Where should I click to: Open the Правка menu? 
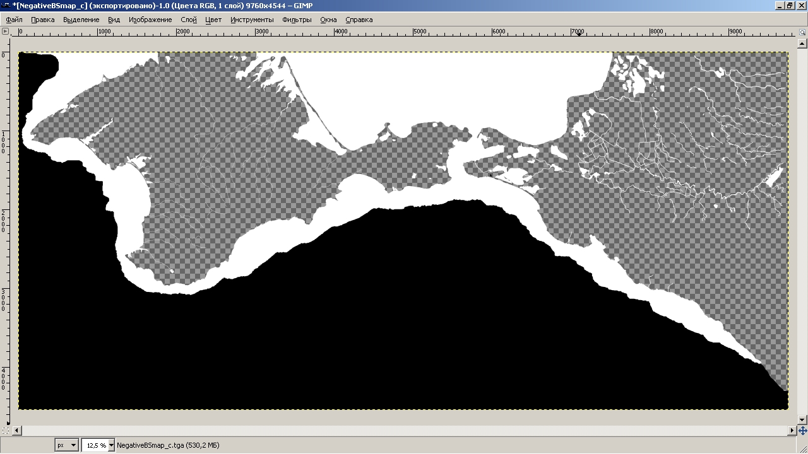tap(43, 20)
